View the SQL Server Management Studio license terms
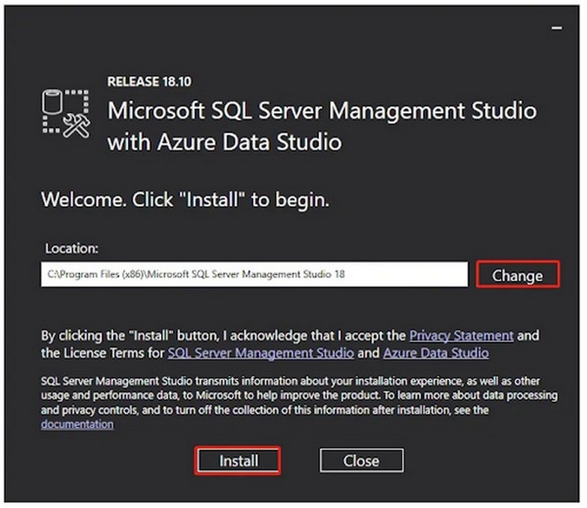 261,353
